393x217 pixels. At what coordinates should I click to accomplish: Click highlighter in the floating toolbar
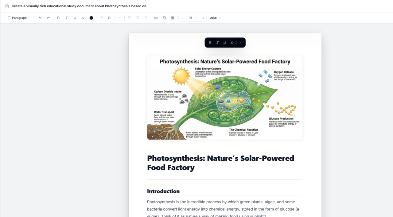click(x=232, y=43)
